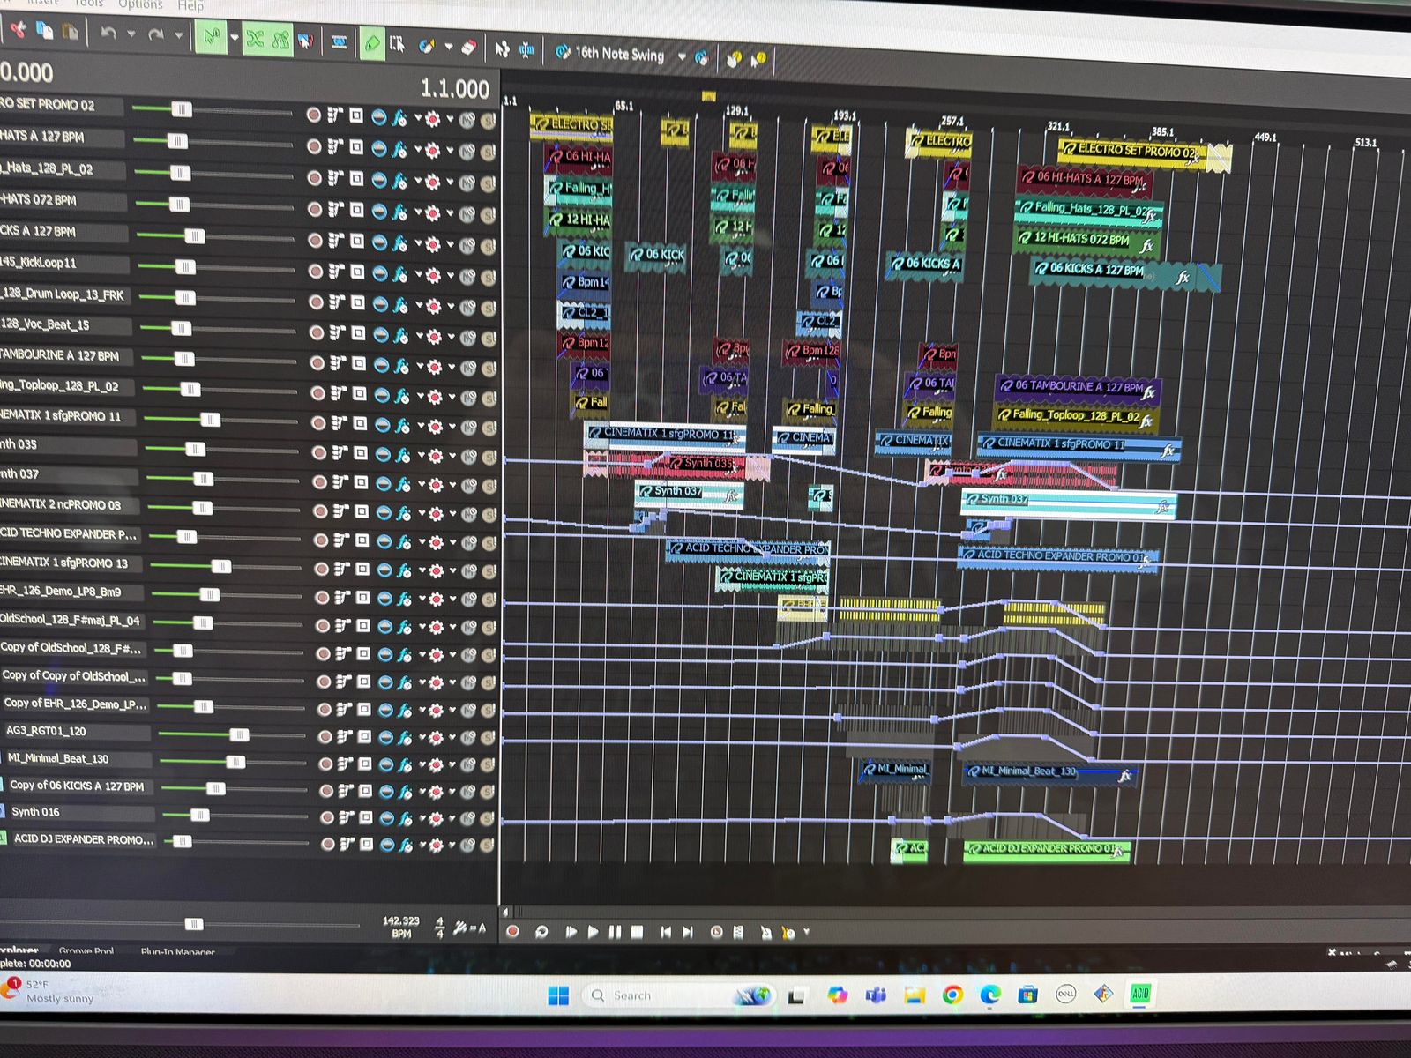Click the Record button in transport bar
This screenshot has height=1058, width=1411.
click(x=513, y=931)
